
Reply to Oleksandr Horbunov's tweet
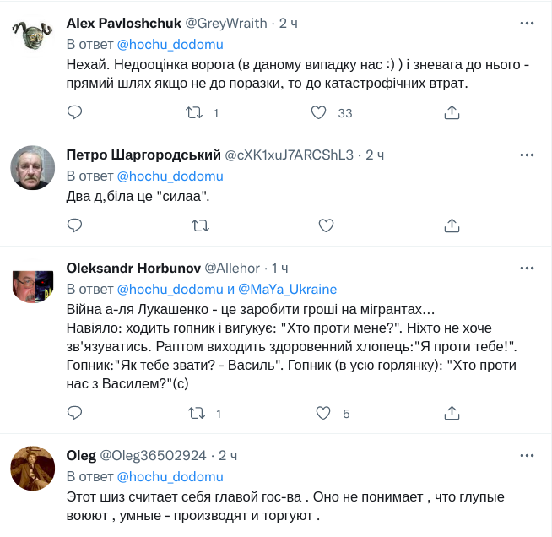click(x=74, y=413)
